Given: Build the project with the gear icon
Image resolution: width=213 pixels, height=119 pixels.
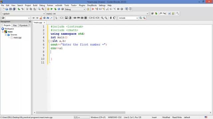Looking at the screenshot, I should pos(48,9).
